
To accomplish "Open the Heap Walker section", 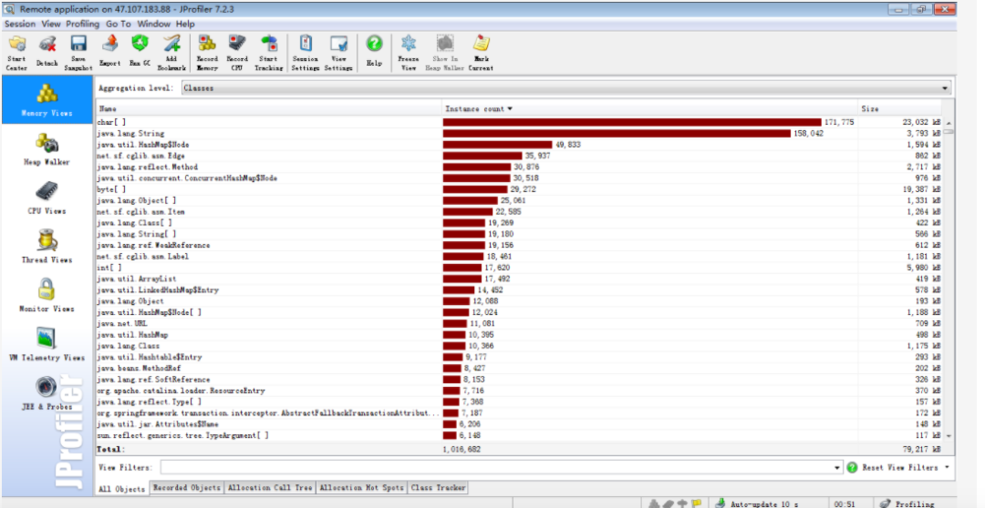I will [47, 149].
